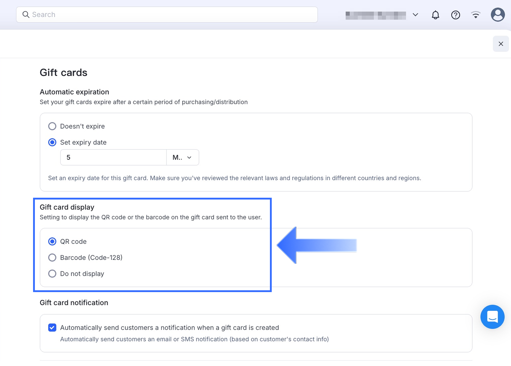Viewport: 511px width, 366px height.
Task: Close the Gift cards settings panel
Action: (500, 44)
